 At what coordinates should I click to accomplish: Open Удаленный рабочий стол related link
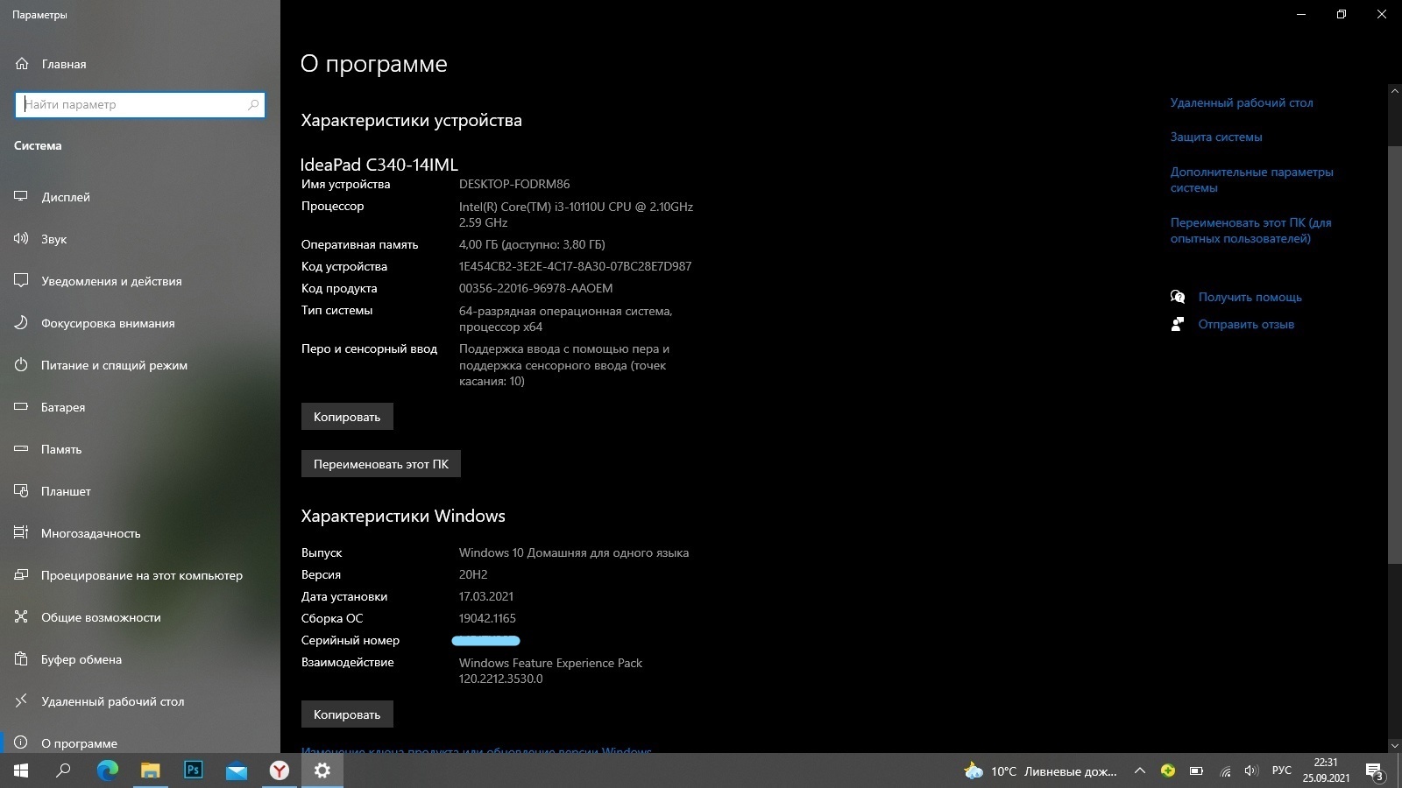[1242, 102]
